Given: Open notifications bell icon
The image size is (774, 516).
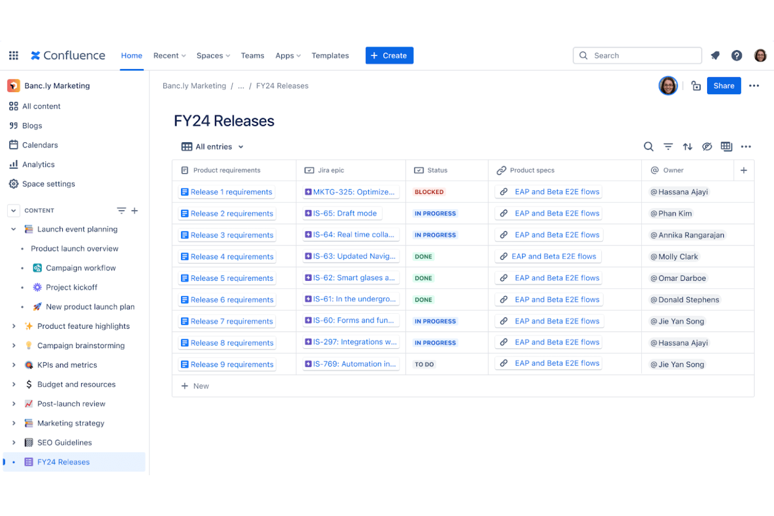Looking at the screenshot, I should [715, 55].
